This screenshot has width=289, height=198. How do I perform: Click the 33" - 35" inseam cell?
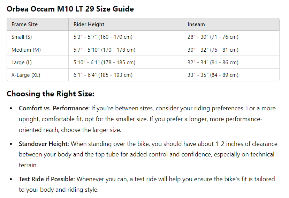pyautogui.click(x=213, y=75)
